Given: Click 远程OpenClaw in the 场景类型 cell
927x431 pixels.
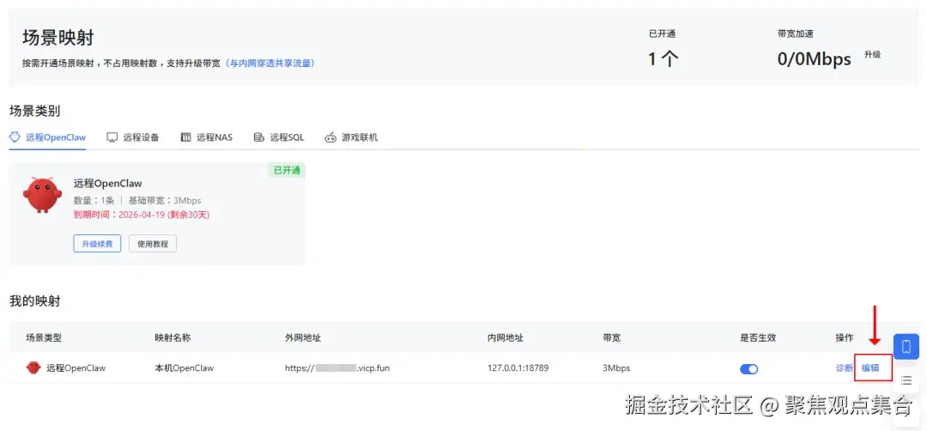Looking at the screenshot, I should click(x=76, y=367).
